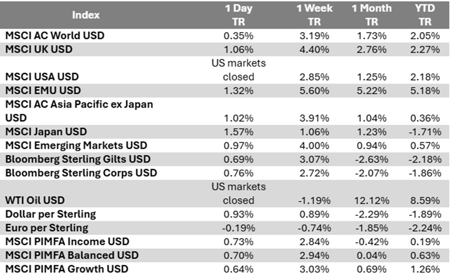Viewport: 450px width, 276px height.
Task: Select the 1 Week TR column header
Action: (314, 15)
